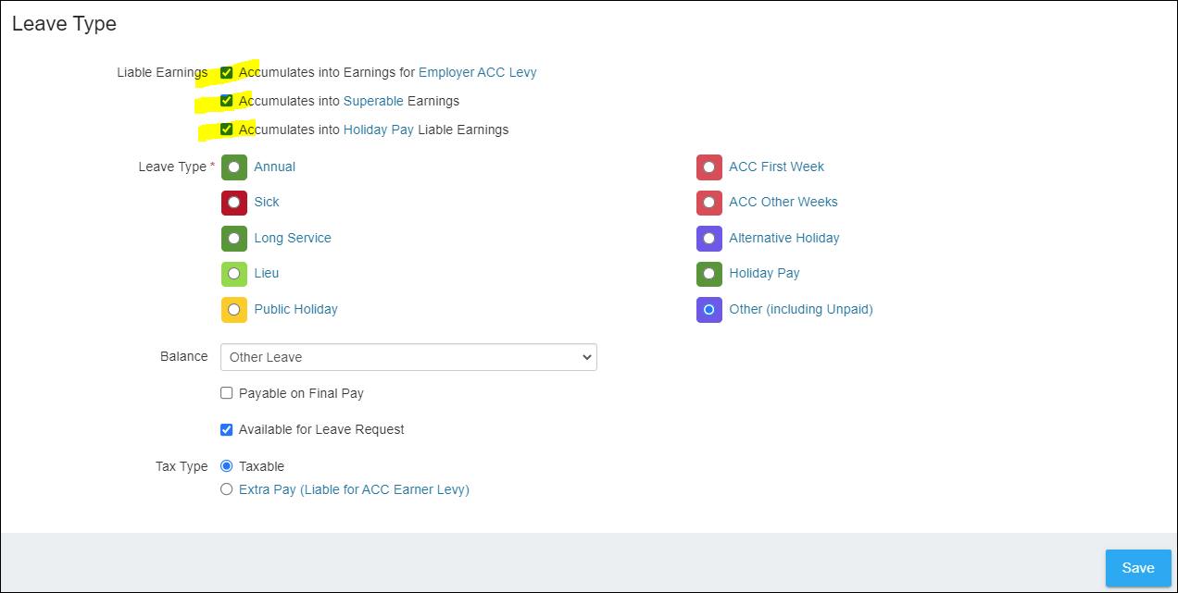Select the Long Service radio button
Image resolution: width=1178 pixels, height=593 pixels.
pos(234,239)
